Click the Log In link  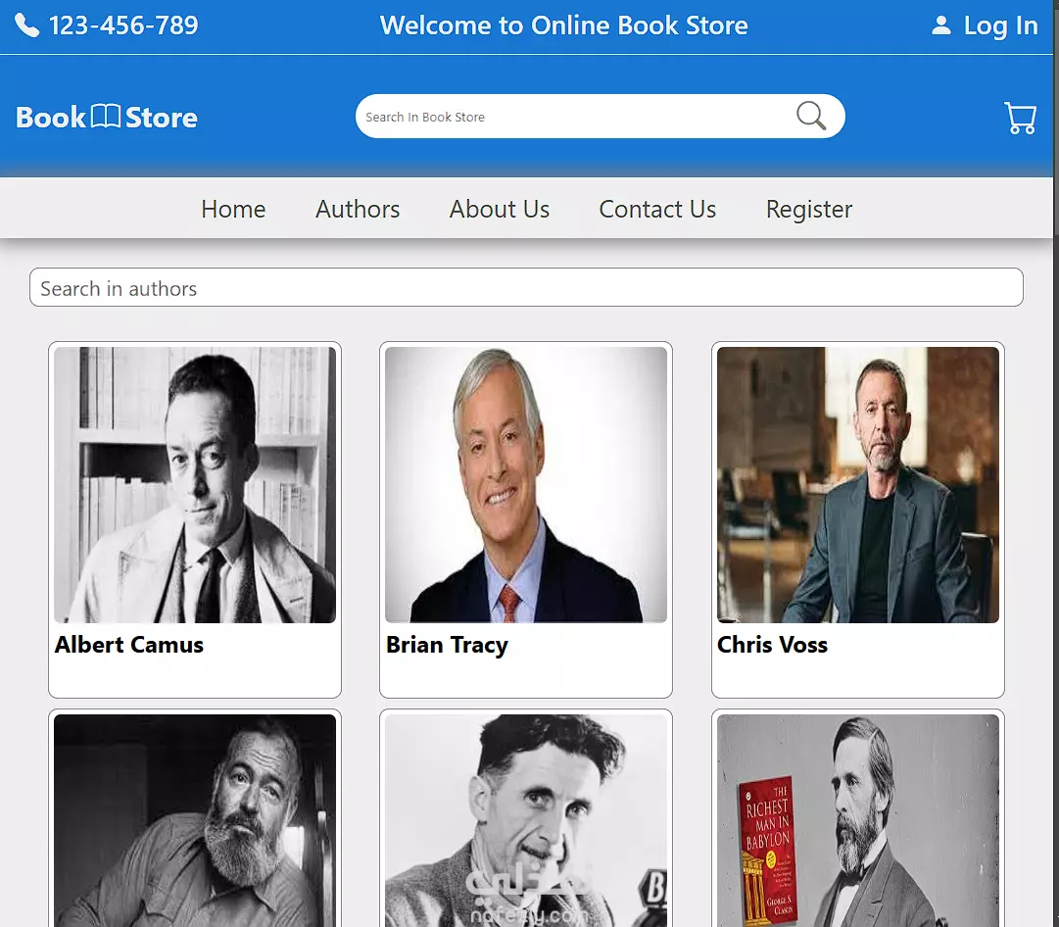pyautogui.click(x=1000, y=25)
